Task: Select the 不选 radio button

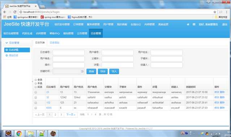Action: tap(36, 83)
